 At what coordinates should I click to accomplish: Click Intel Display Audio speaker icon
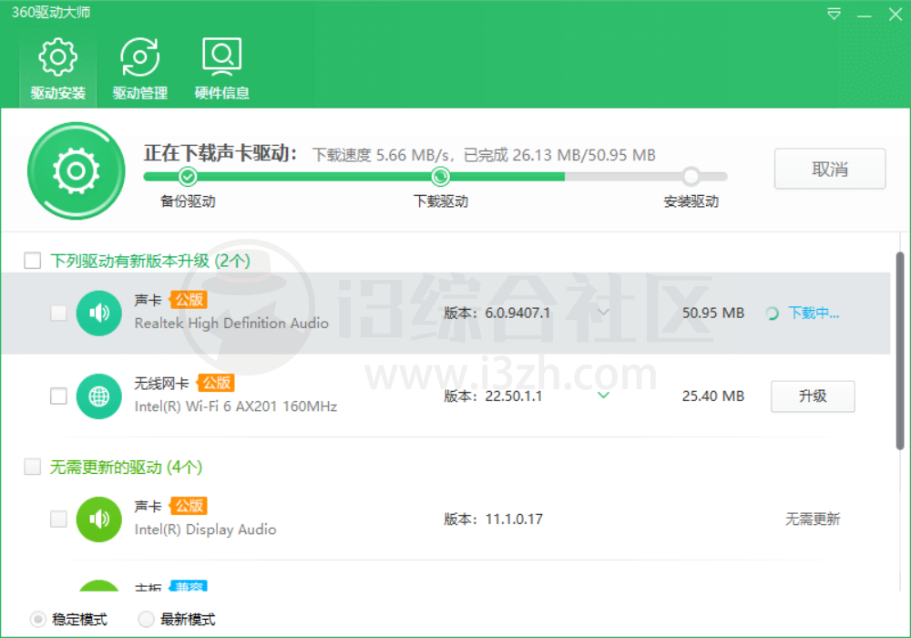(98, 519)
